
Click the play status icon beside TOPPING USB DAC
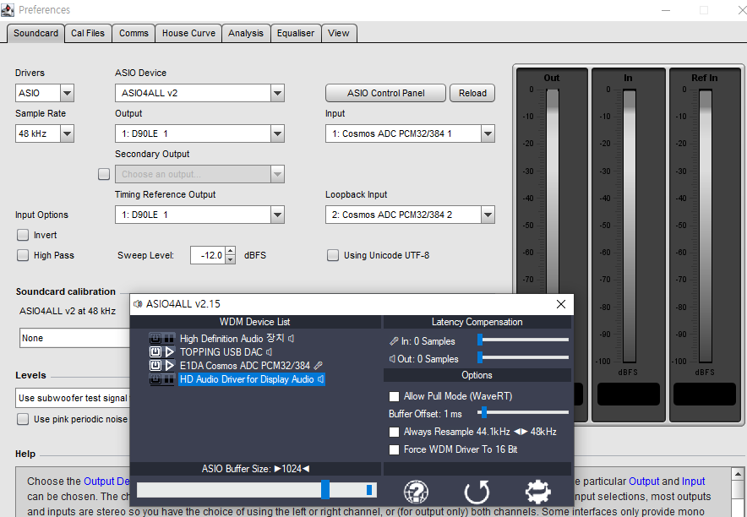click(x=169, y=352)
